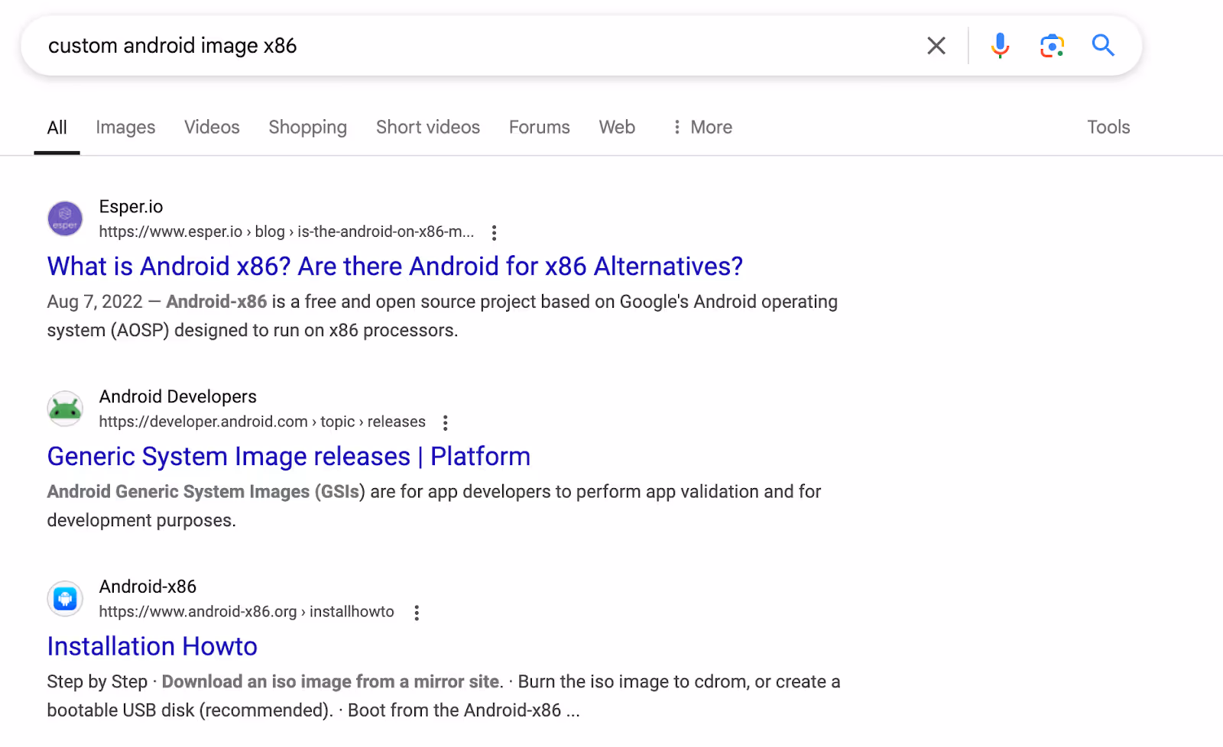Open the 'Installation Howto' result link

(x=152, y=646)
